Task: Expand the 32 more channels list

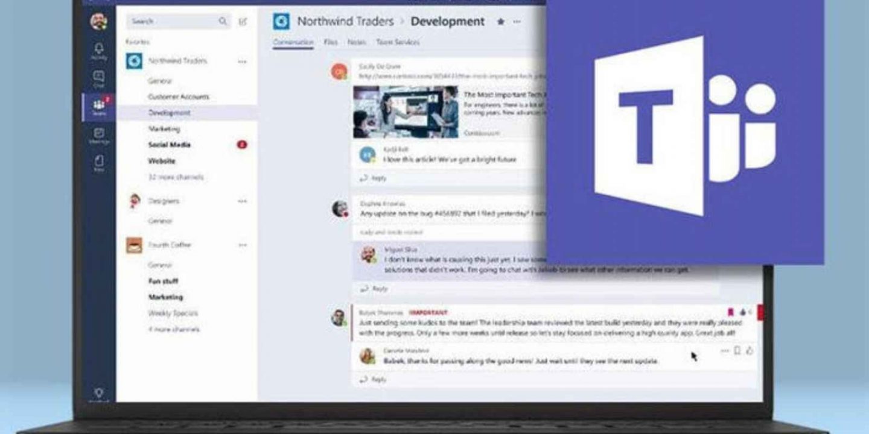Action: (x=176, y=177)
